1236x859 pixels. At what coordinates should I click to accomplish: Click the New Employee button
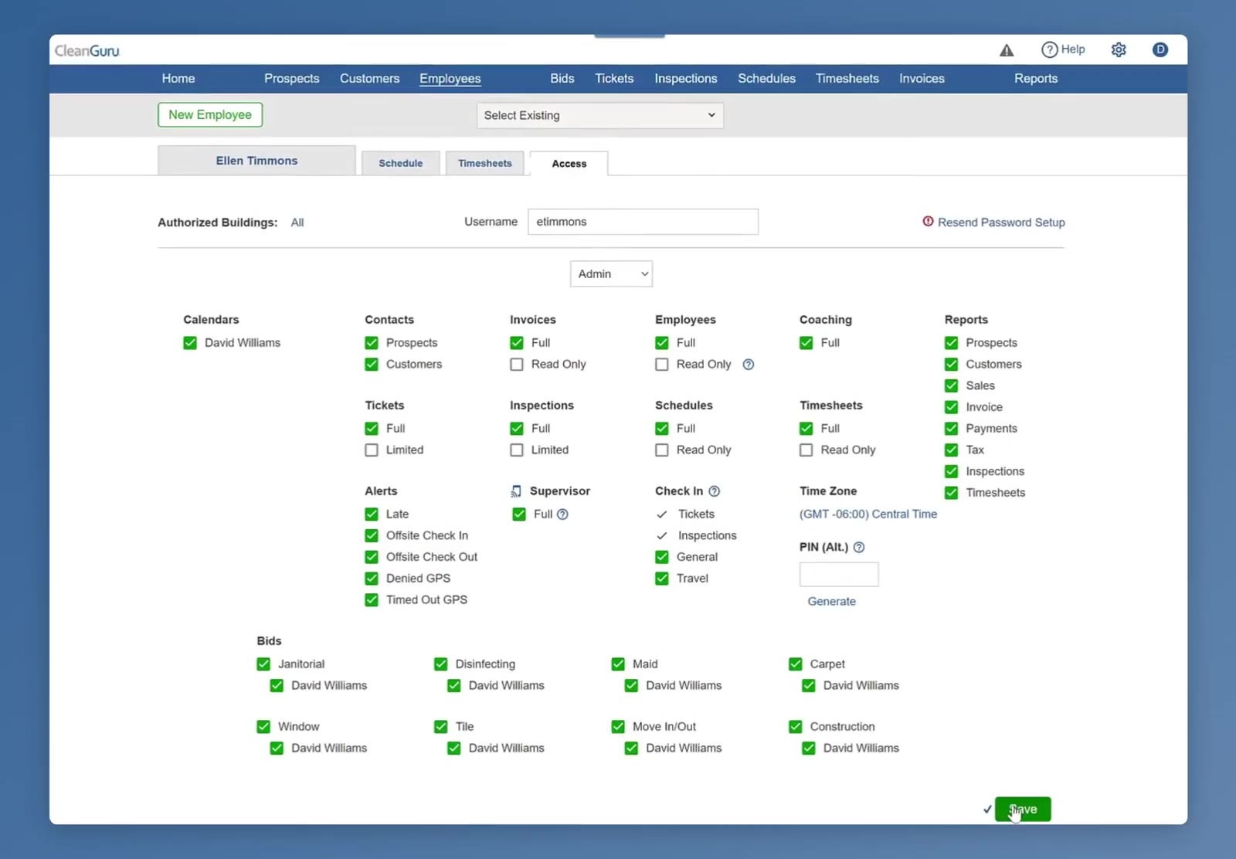click(x=210, y=115)
